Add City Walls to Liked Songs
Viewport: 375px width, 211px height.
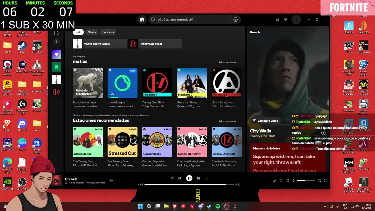[111, 181]
